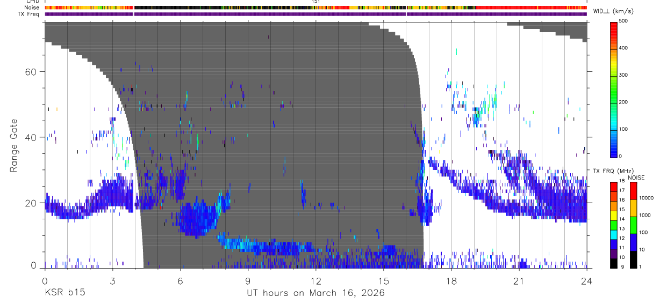Click the 'Noise' row label at top left
Viewport: 660px width, 304px height.
click(x=33, y=8)
